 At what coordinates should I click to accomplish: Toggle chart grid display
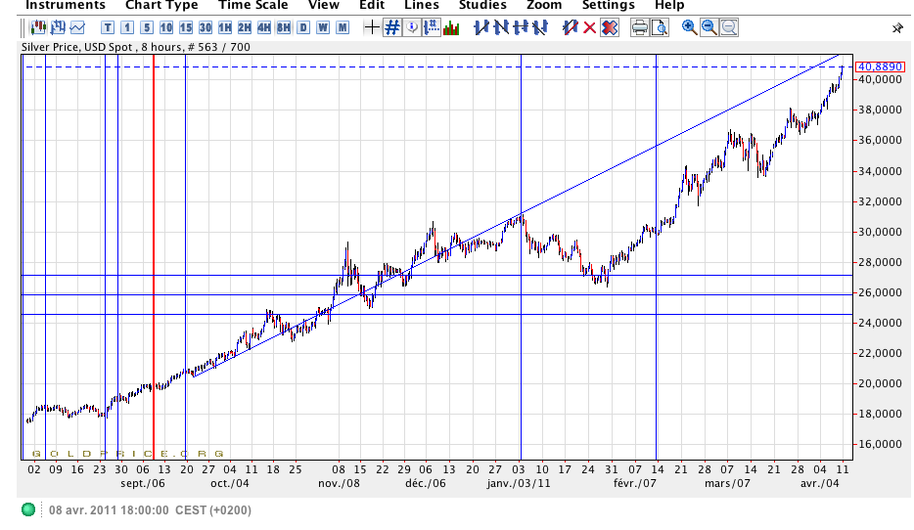click(x=392, y=27)
